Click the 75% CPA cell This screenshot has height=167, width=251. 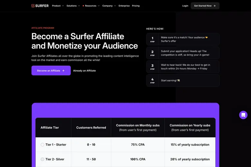tap(138, 145)
